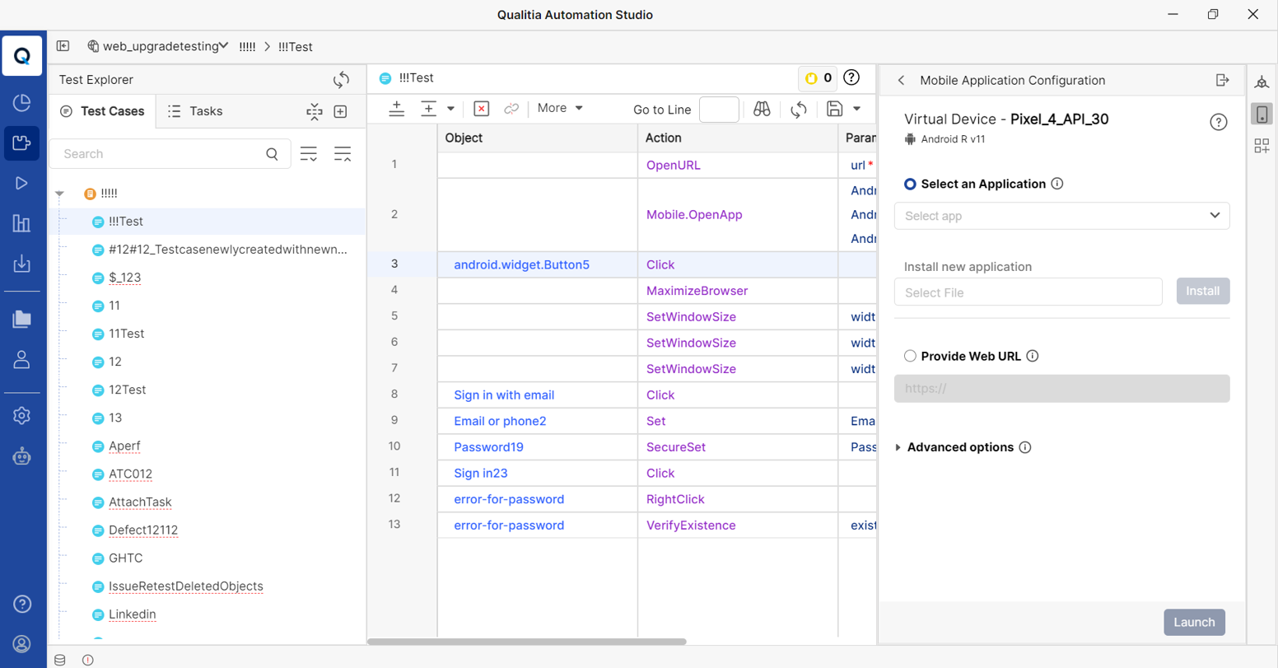Open the play/execution icon in left sidebar

tap(22, 183)
